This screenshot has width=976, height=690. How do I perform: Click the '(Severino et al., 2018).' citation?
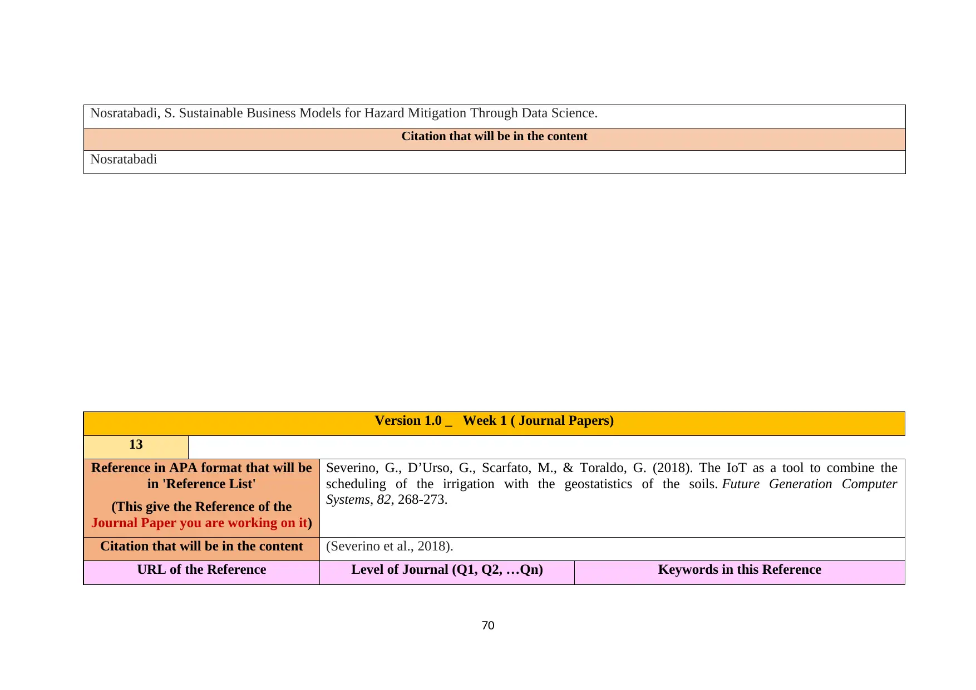pos(390,546)
